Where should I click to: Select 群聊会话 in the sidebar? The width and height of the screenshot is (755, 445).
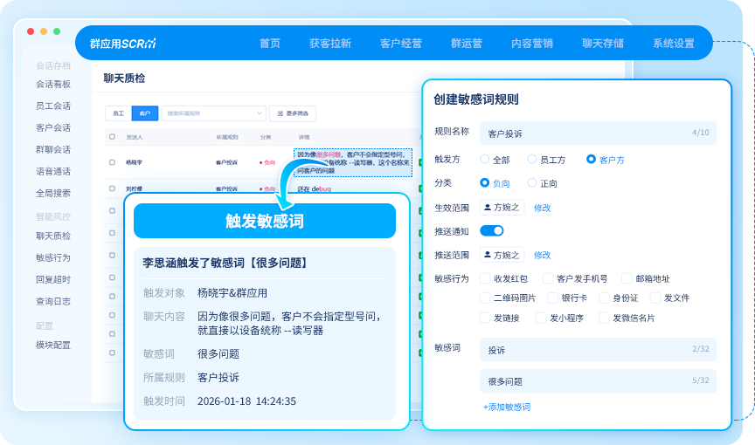[x=53, y=149]
